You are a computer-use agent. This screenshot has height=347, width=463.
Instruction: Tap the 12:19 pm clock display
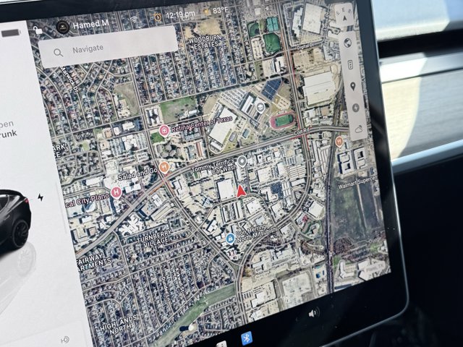tap(179, 14)
